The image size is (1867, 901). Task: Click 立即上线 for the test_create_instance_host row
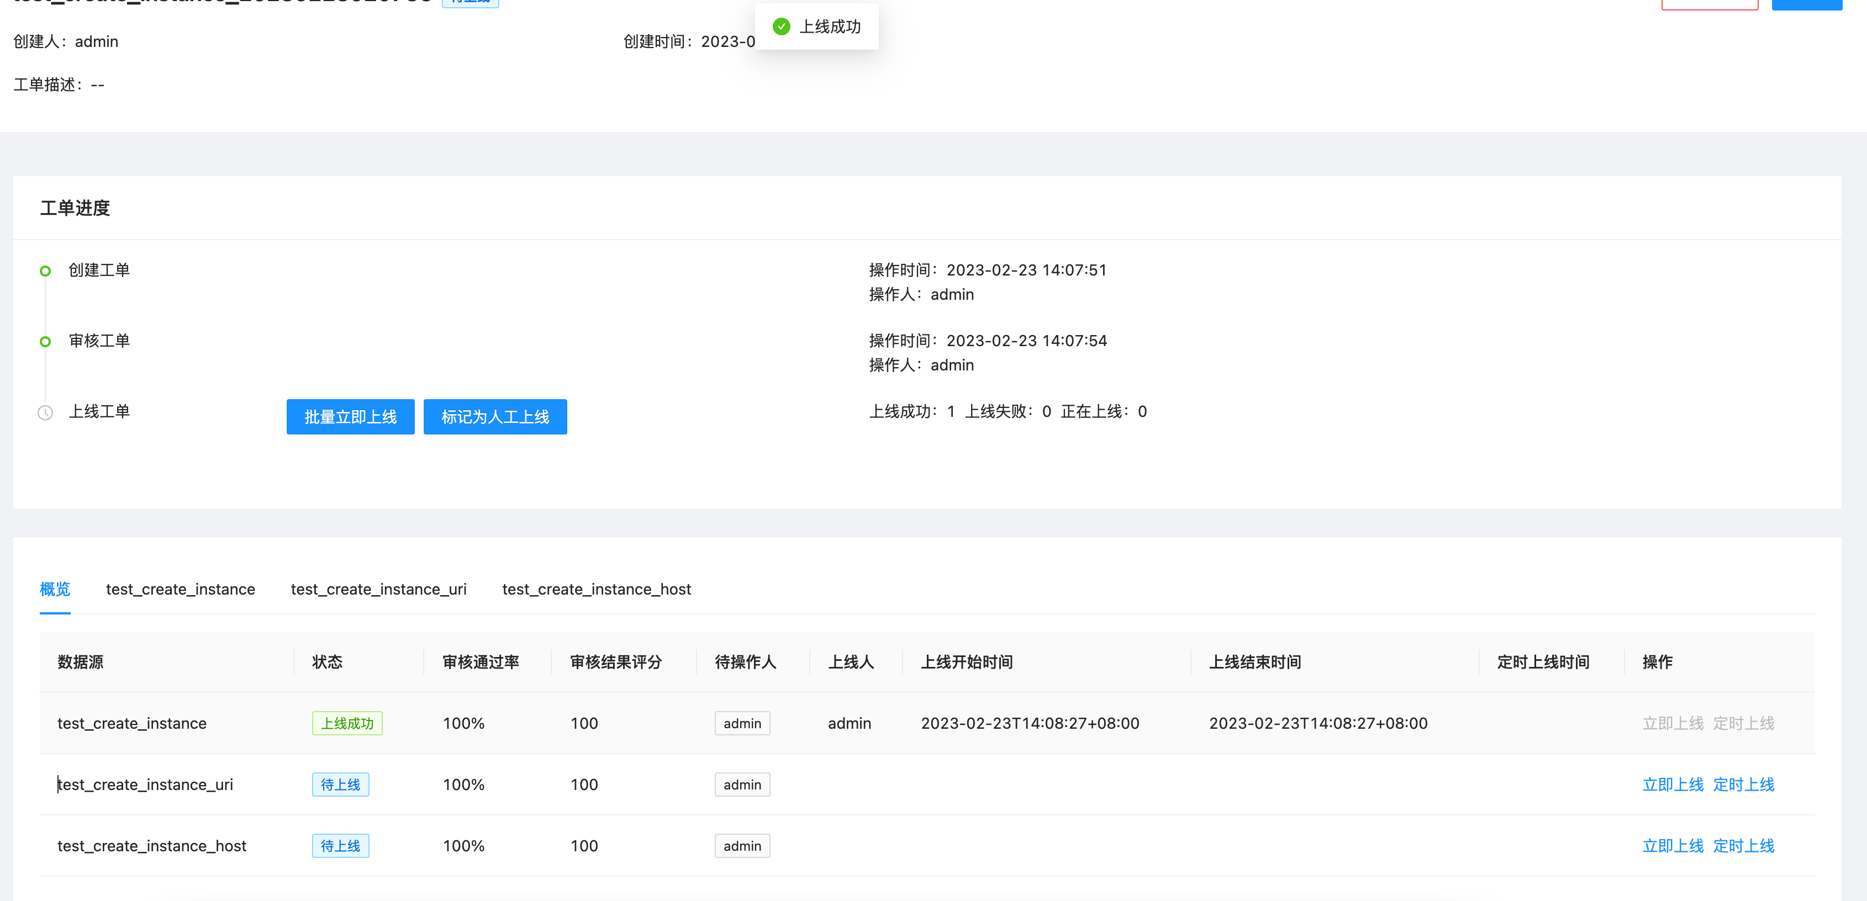click(1674, 845)
